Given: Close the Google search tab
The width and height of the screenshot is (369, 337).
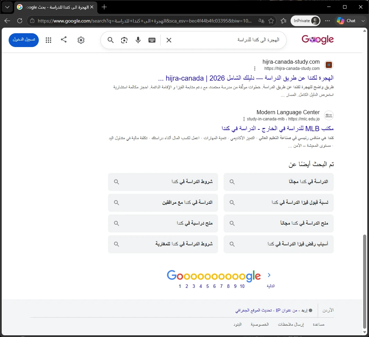Looking at the screenshot, I should (x=92, y=7).
